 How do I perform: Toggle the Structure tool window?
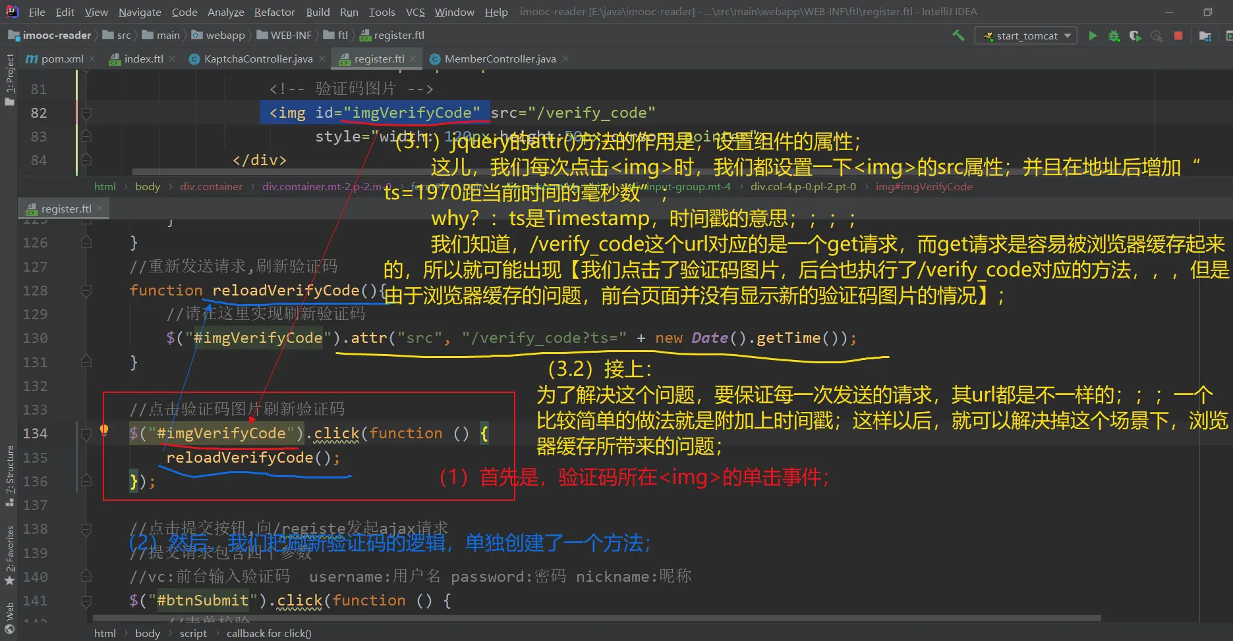(x=9, y=476)
